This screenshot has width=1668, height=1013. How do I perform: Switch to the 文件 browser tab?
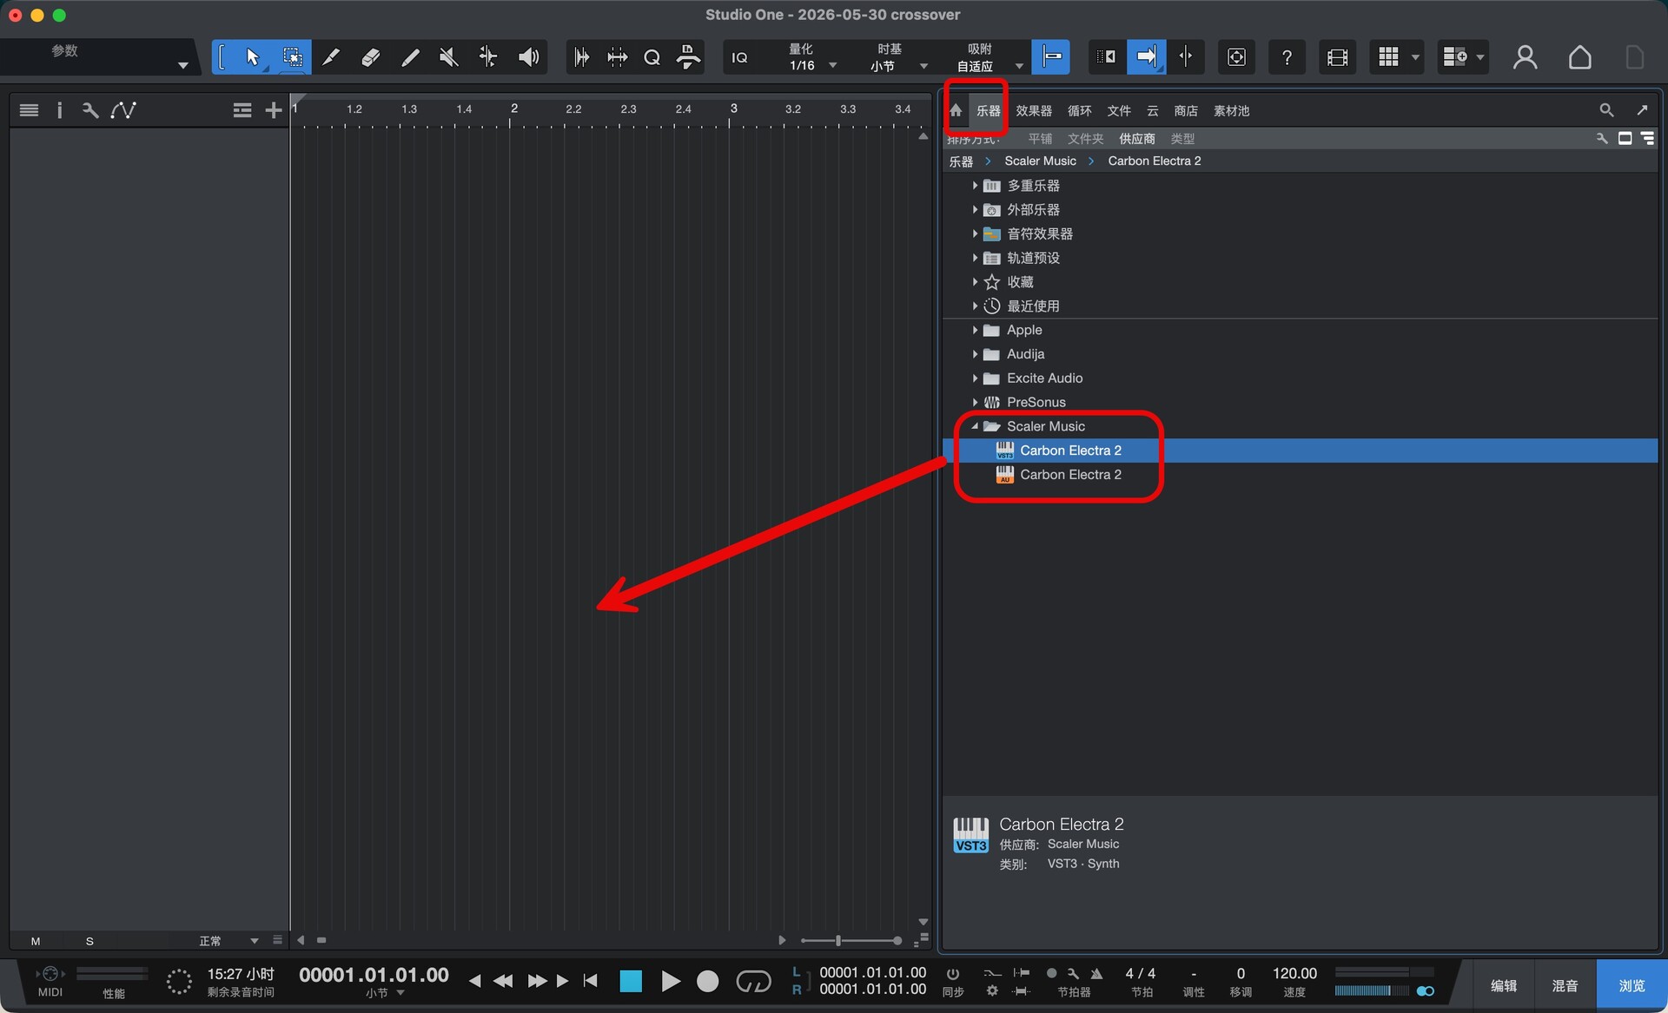1119,110
